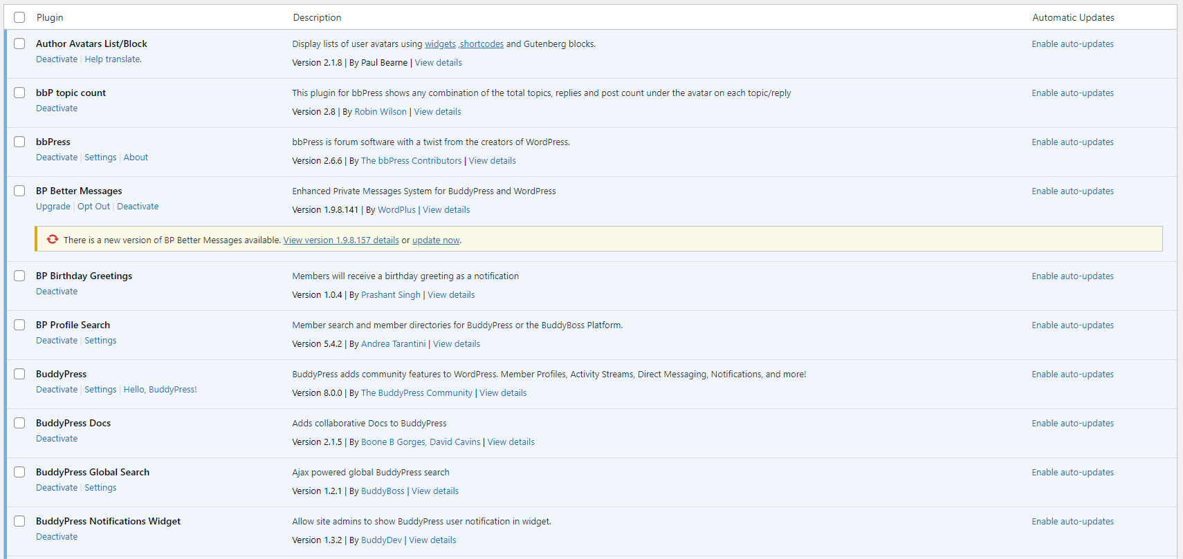View details for BuddyPress Docs

pyautogui.click(x=511, y=442)
